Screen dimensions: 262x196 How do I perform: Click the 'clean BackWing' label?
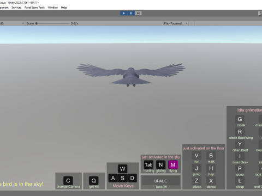241,138
